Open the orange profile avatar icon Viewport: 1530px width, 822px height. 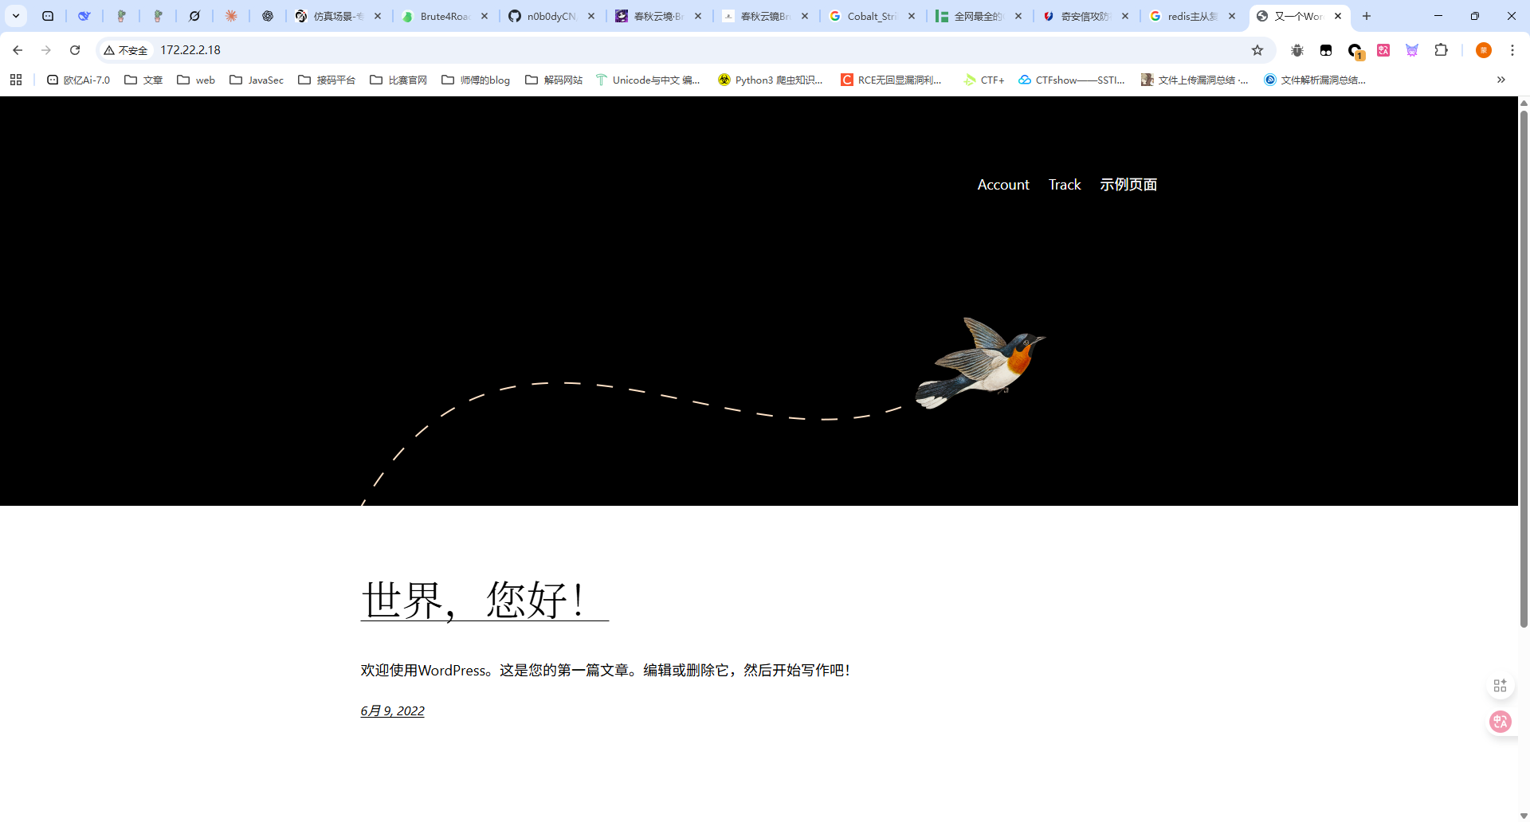(1483, 49)
